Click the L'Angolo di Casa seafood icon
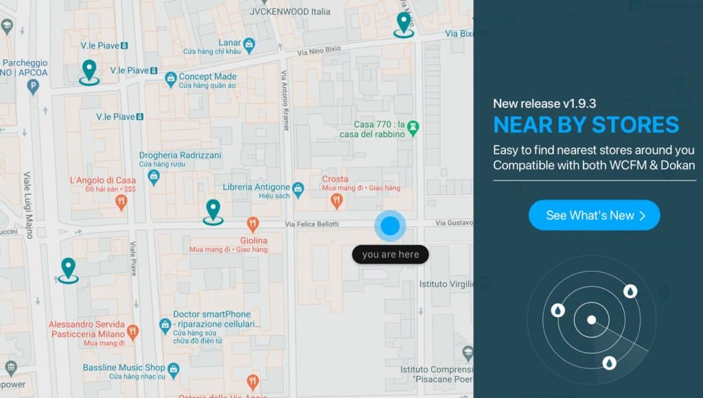Viewport: 703px width, 398px height. tap(122, 200)
